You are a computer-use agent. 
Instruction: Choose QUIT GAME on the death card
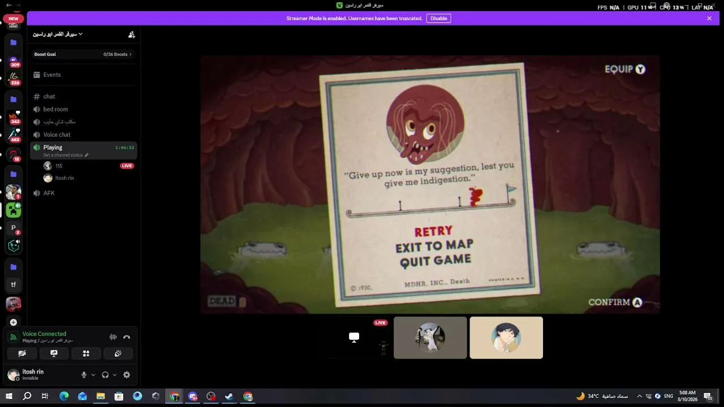pyautogui.click(x=436, y=261)
